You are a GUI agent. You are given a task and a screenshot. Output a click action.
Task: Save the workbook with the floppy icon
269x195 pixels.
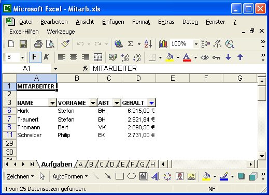[x=23, y=44]
